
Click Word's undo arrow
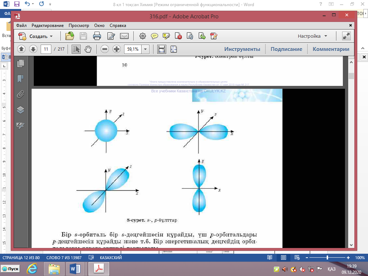27,4
